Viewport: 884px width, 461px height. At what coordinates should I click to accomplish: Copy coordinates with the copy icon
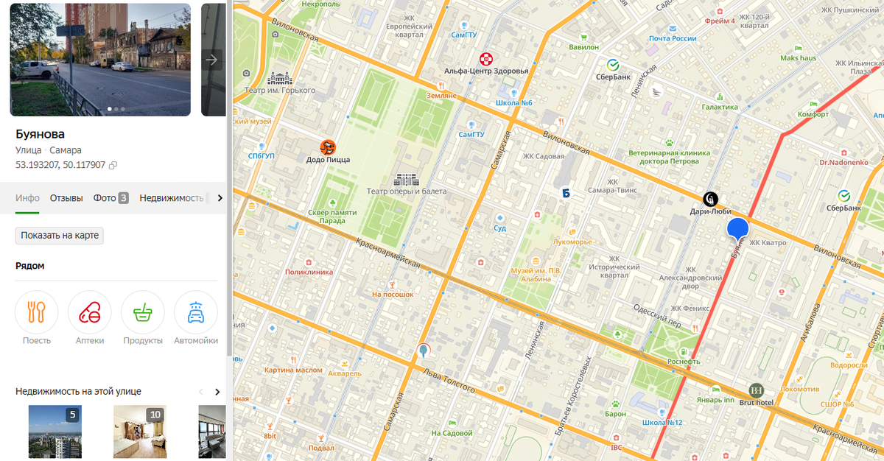pos(113,166)
